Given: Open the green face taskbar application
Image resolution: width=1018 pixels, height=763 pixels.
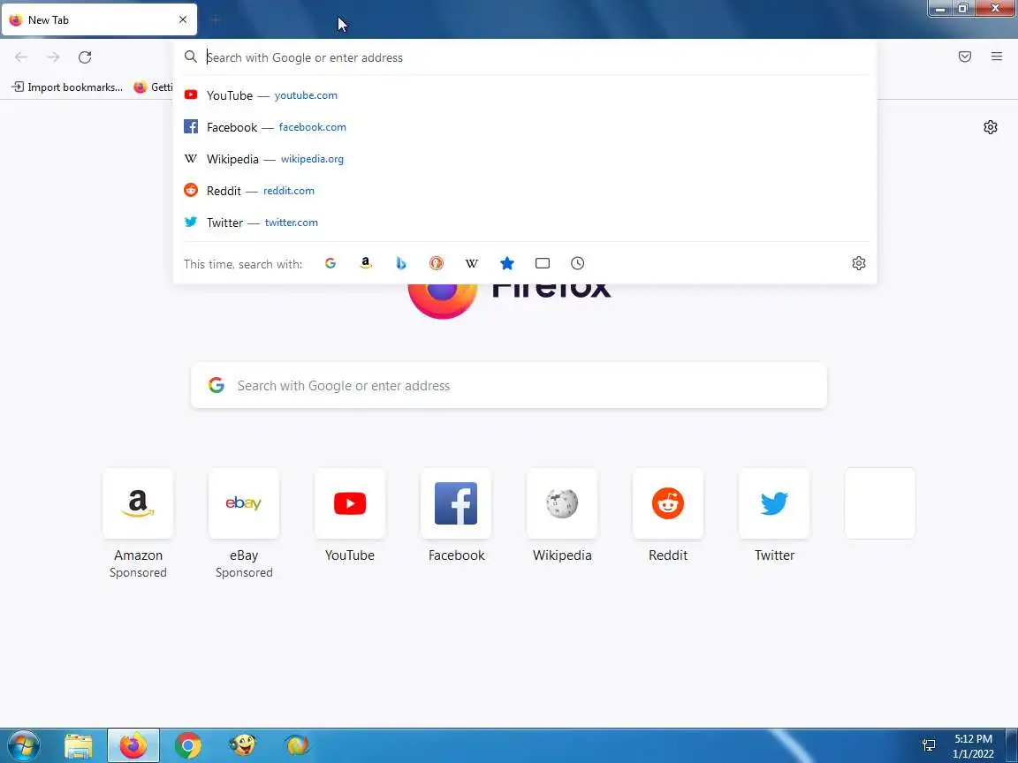Looking at the screenshot, I should click(243, 745).
